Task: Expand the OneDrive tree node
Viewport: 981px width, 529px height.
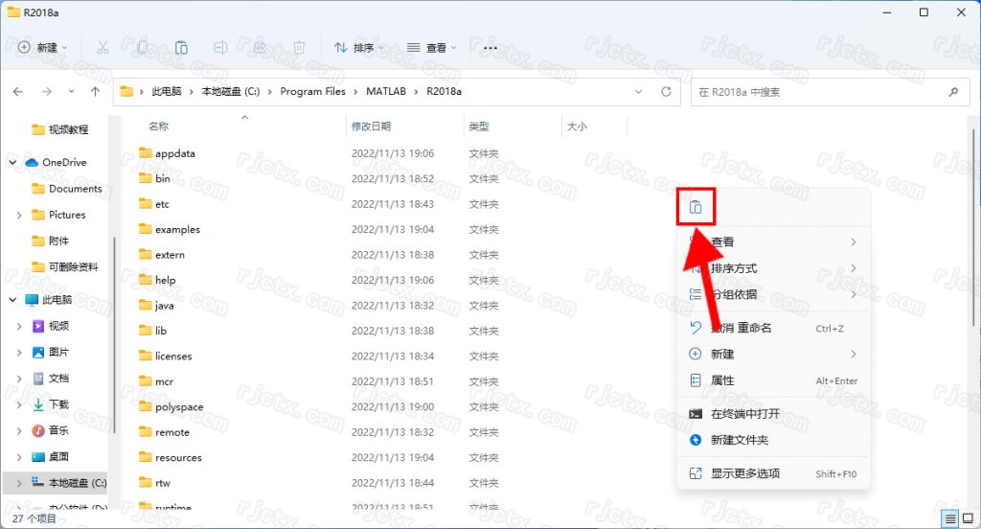Action: (12, 163)
